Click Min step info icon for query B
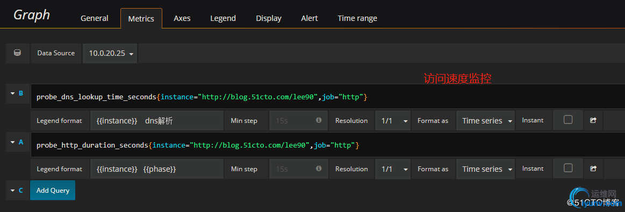625x212 pixels. pos(319,120)
